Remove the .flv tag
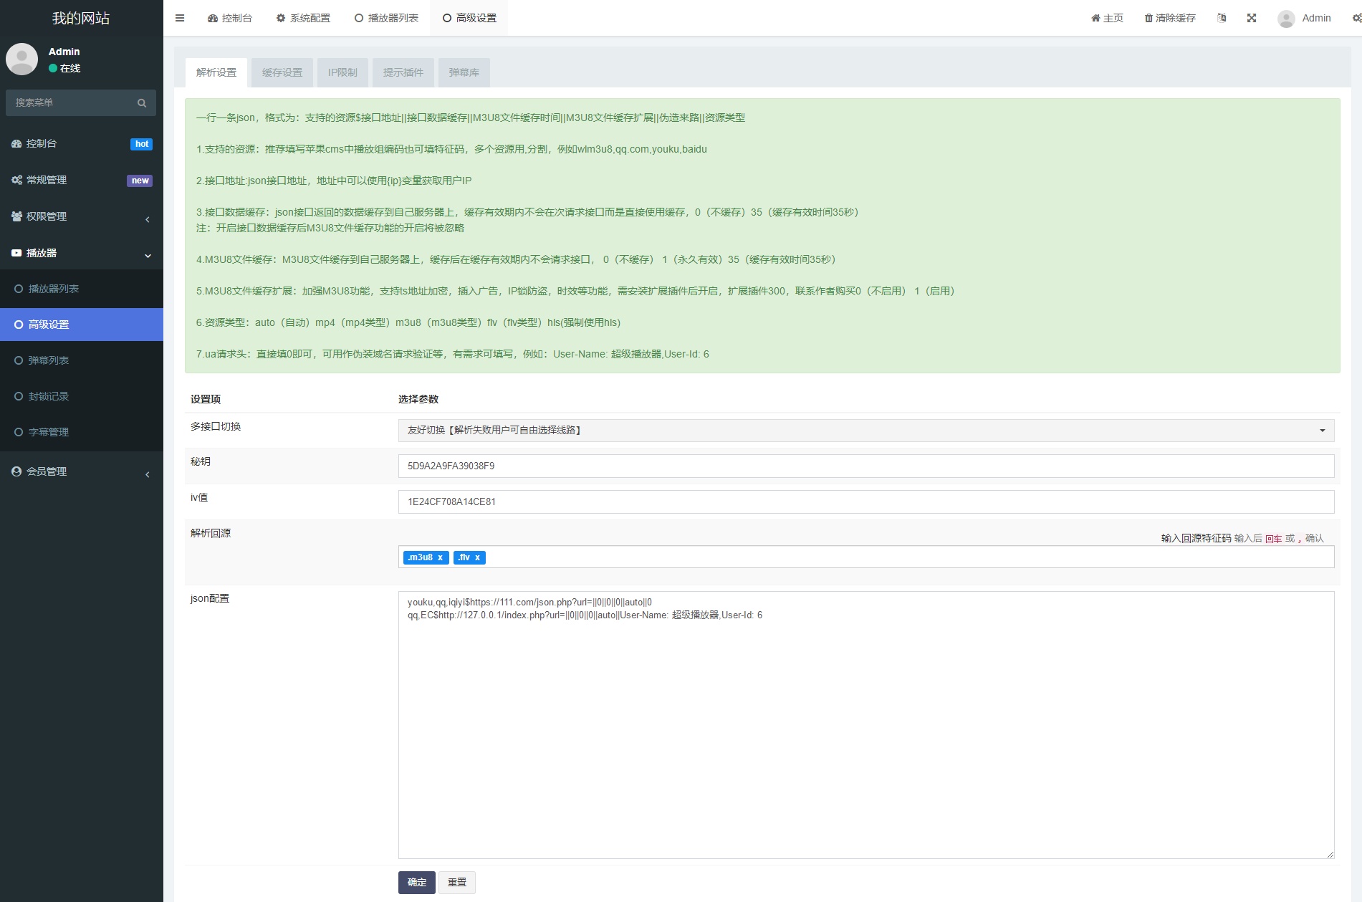Screen dimensions: 1362x902 tap(478, 557)
